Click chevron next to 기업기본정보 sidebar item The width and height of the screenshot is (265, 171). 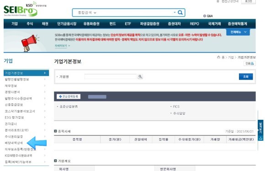[x=45, y=73]
